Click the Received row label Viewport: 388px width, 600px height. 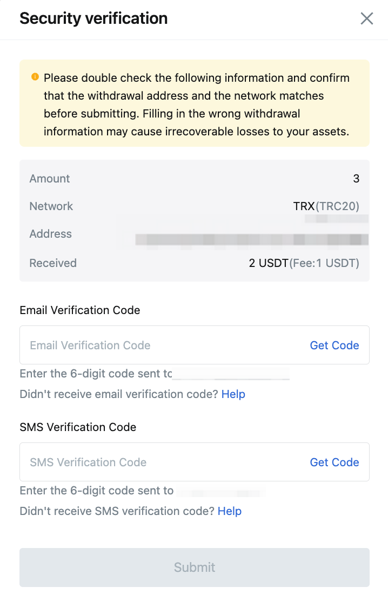point(53,263)
